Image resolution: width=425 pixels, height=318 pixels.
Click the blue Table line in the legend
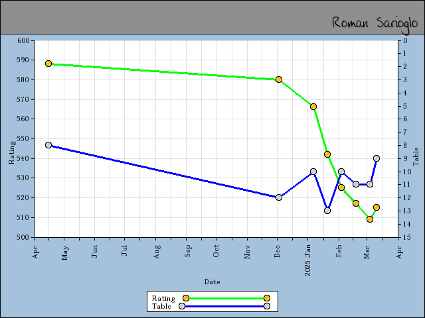point(224,306)
